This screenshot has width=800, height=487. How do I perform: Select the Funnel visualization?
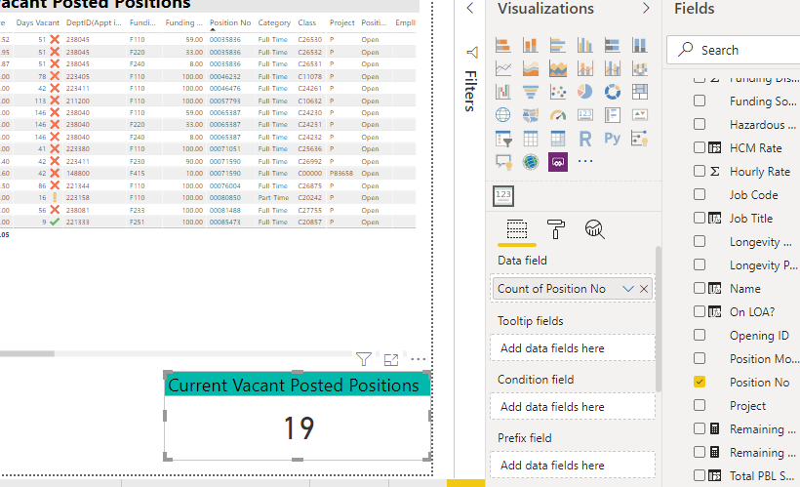coord(531,92)
